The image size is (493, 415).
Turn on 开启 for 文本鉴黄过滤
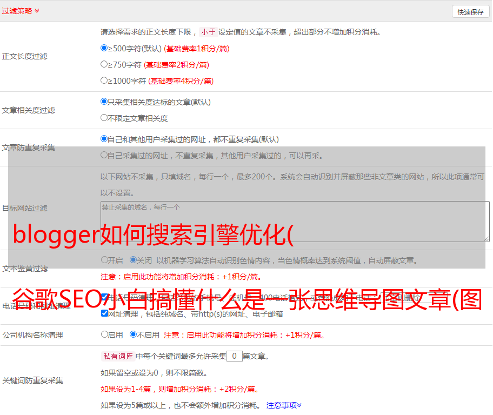click(x=104, y=260)
